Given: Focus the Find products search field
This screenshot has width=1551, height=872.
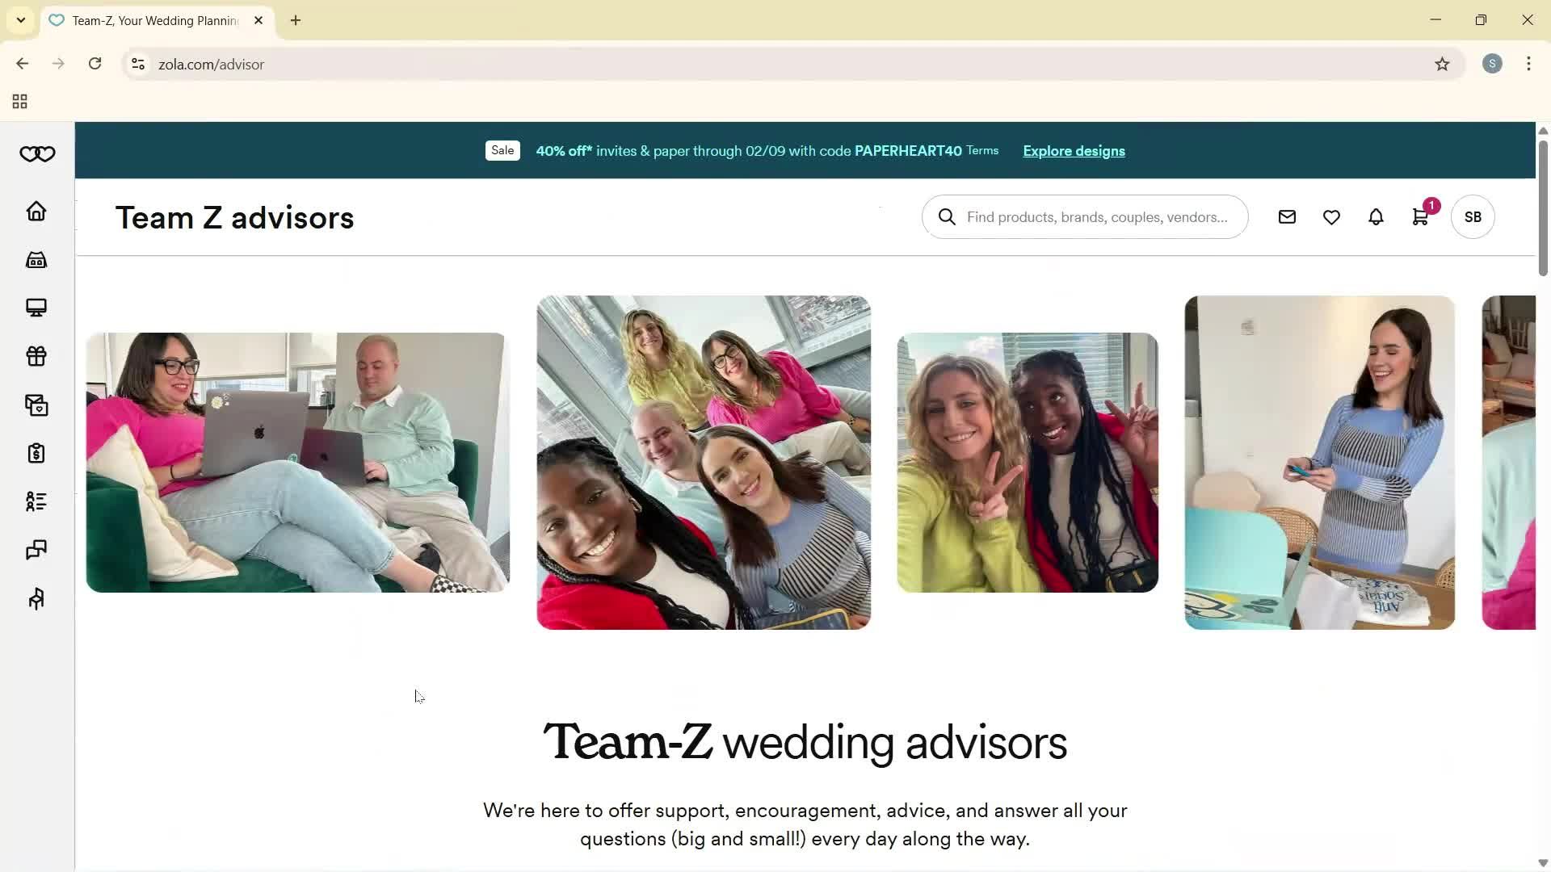Looking at the screenshot, I should [1096, 217].
